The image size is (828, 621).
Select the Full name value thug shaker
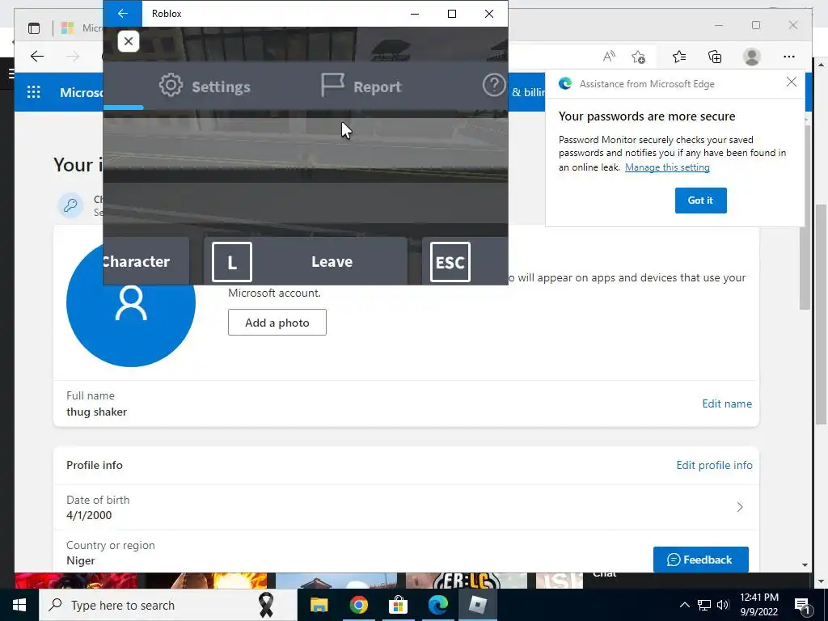click(97, 412)
